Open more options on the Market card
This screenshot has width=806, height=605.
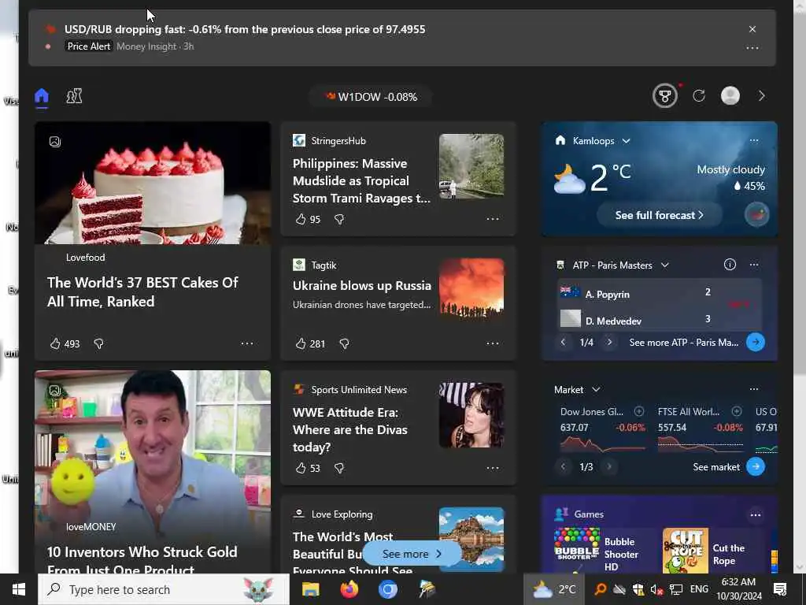click(754, 389)
